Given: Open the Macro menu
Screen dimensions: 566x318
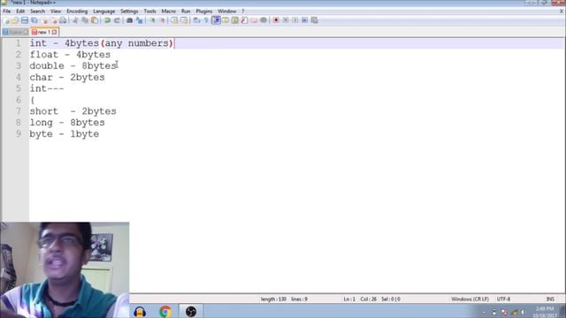Looking at the screenshot, I should pyautogui.click(x=169, y=11).
